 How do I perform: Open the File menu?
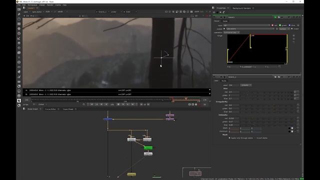19,5
